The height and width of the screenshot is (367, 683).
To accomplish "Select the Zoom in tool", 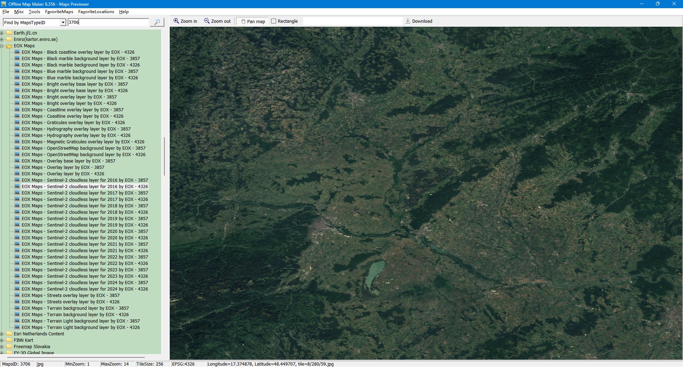I will [x=185, y=21].
